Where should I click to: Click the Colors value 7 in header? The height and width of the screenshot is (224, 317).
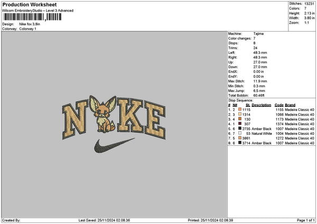point(305,8)
